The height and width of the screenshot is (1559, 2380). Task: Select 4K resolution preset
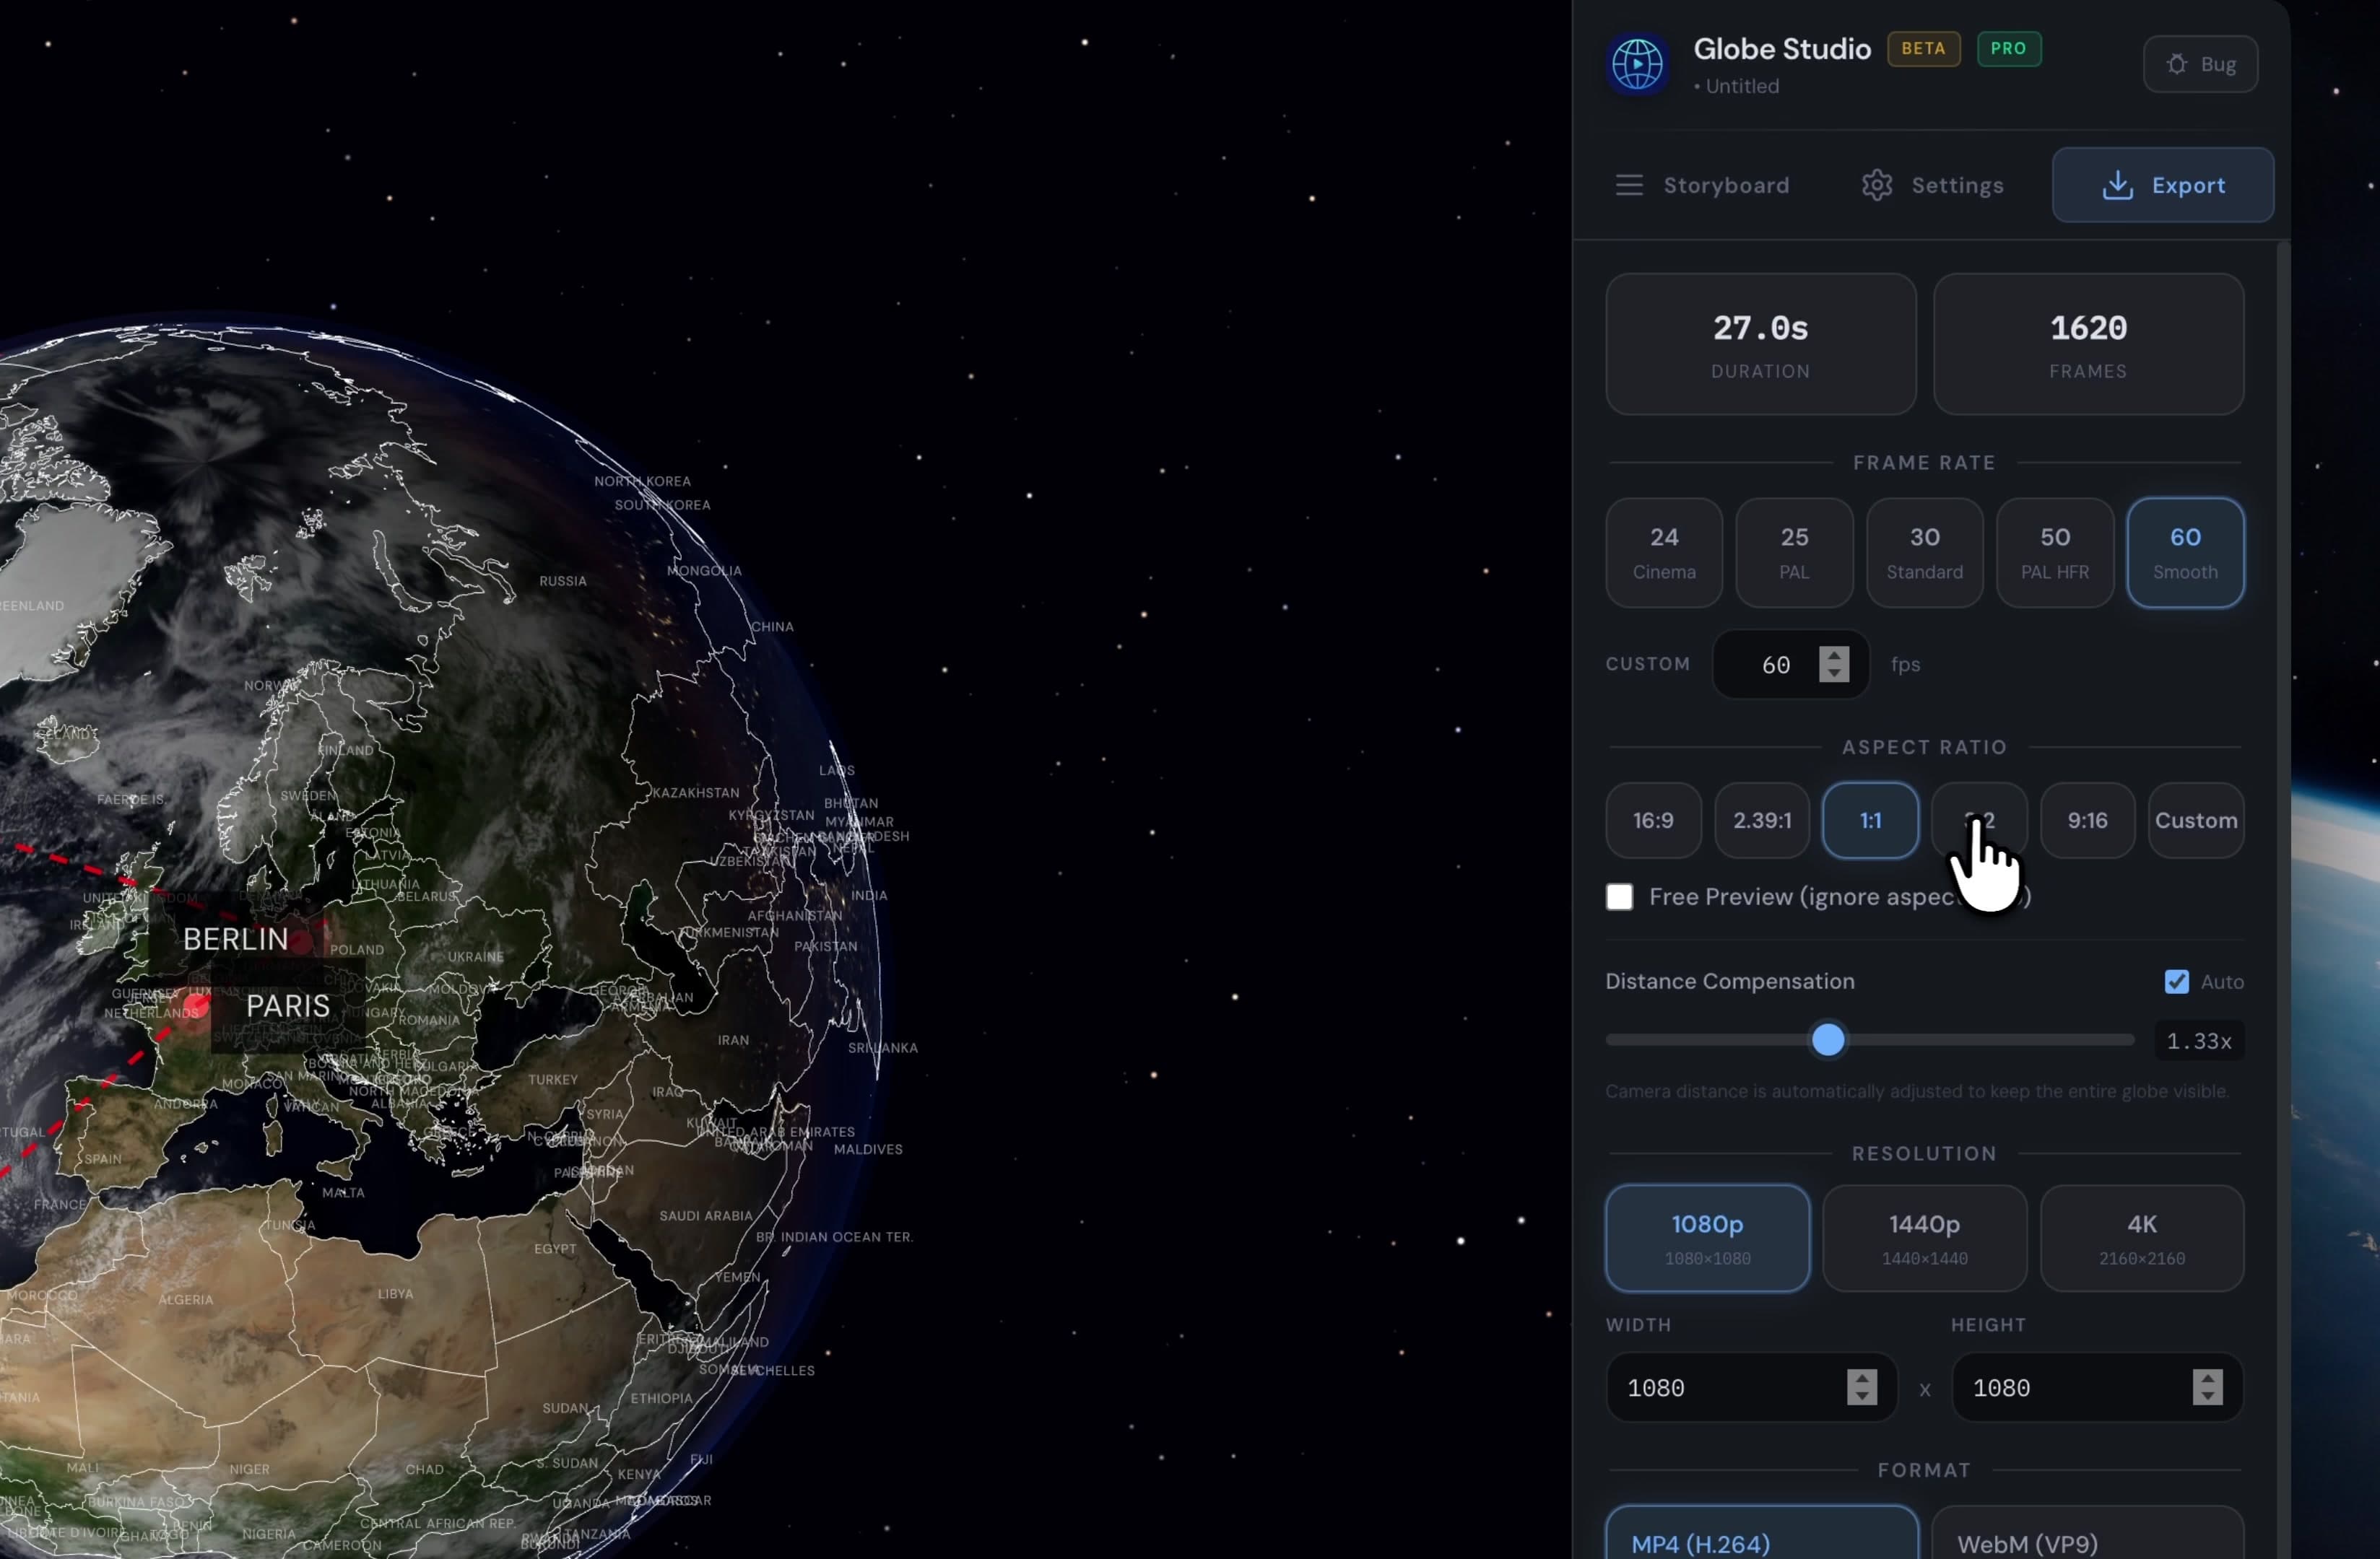[2141, 1239]
